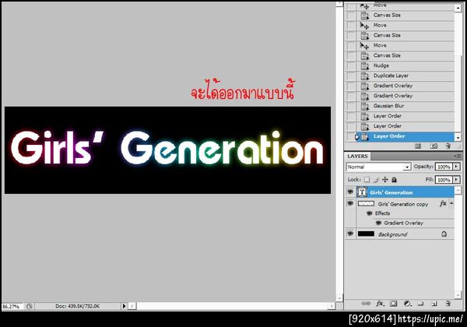Open the Normal blend mode dropdown
The width and height of the screenshot is (467, 327).
point(379,167)
